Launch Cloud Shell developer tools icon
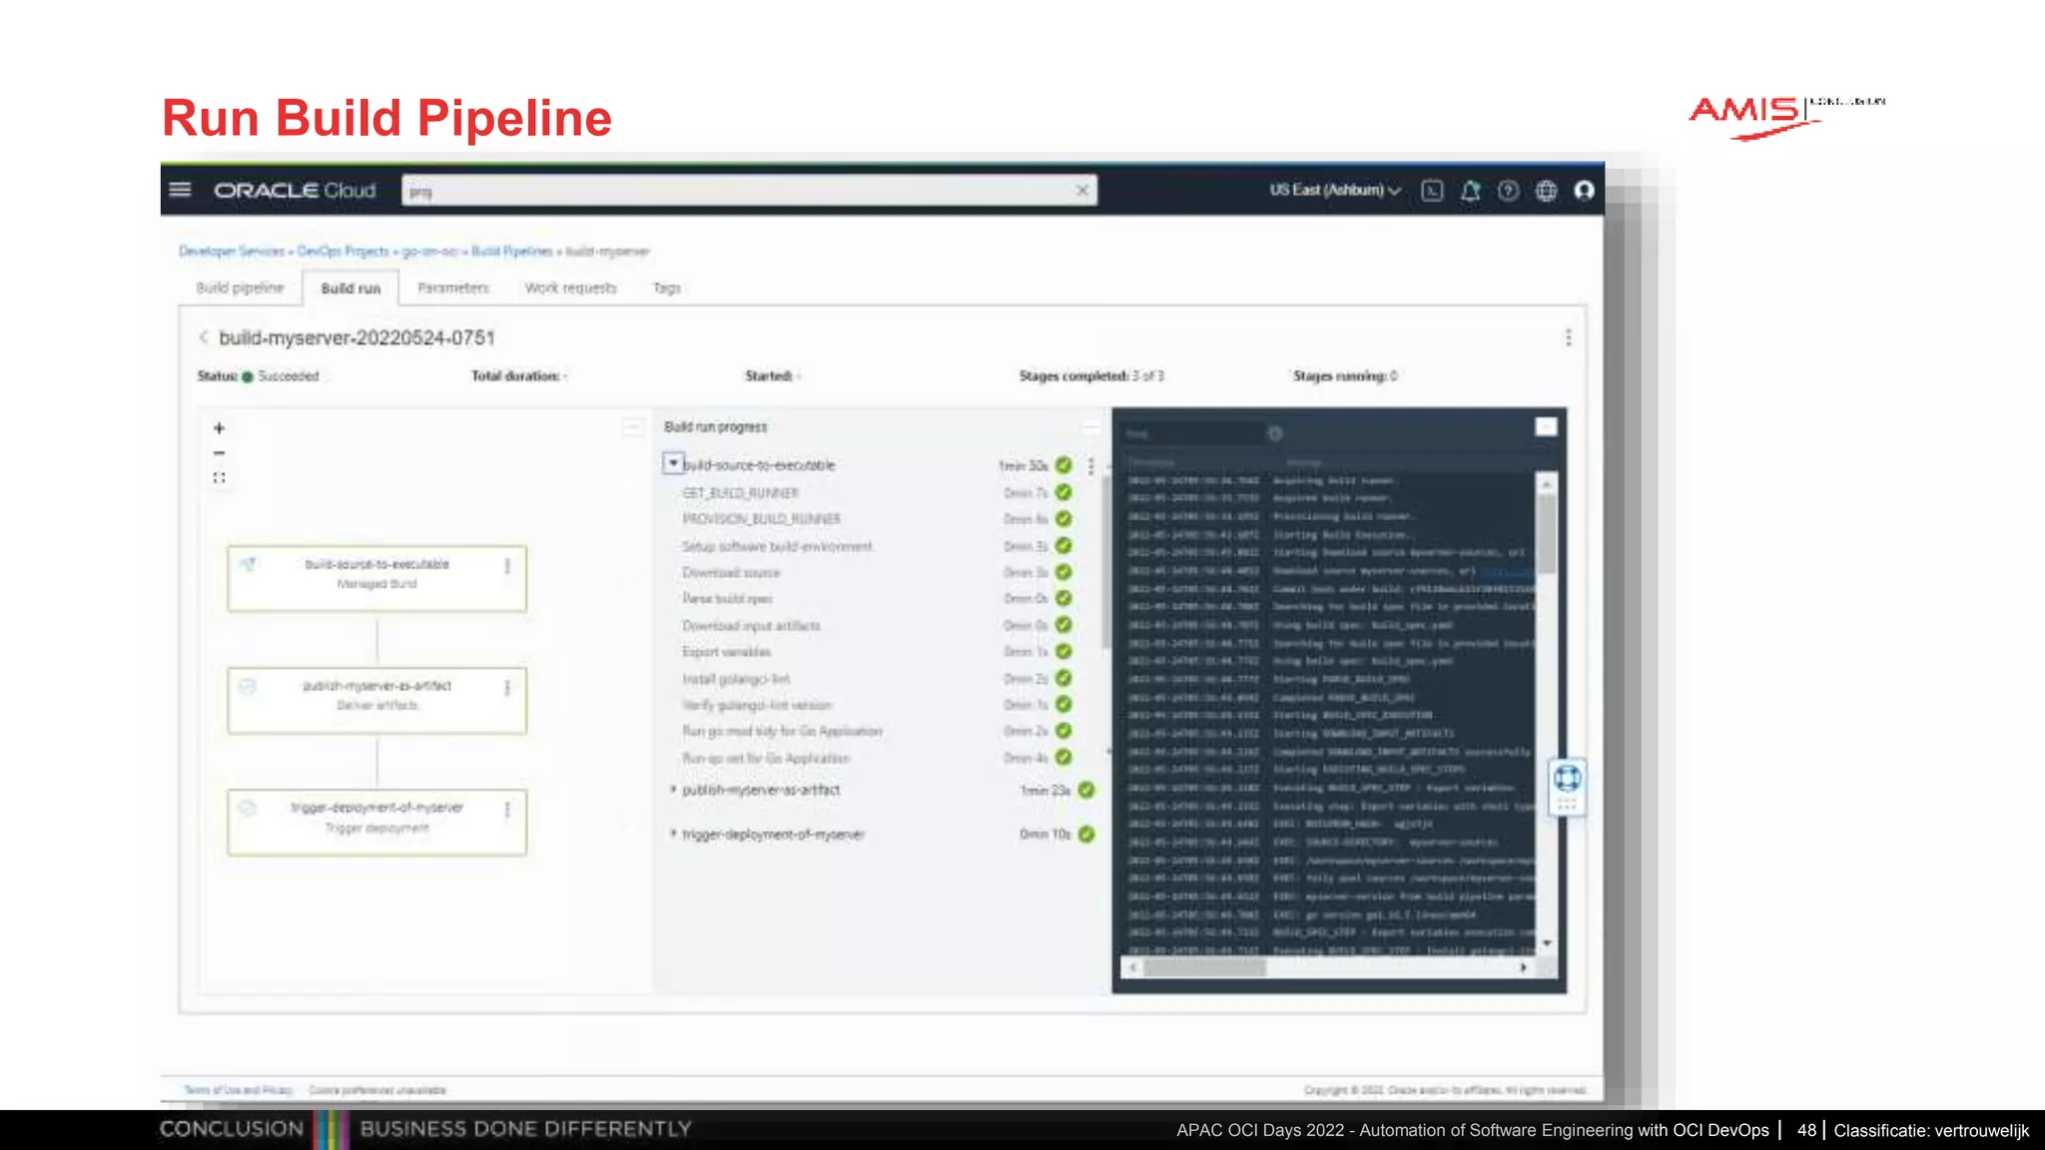Image resolution: width=2045 pixels, height=1150 pixels. 1432,190
